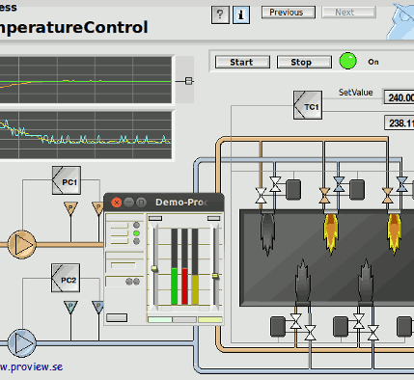This screenshot has height=380, width=414.
Task: Open the PC2 pressure controller block
Action: point(66,278)
